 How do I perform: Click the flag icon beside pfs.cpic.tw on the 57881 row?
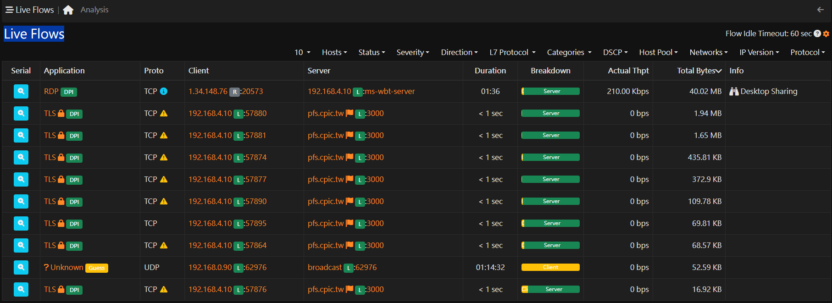tap(349, 135)
